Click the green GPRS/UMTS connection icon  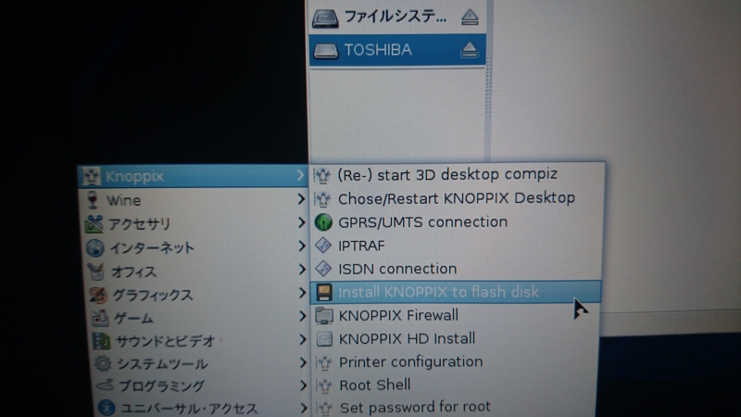click(x=323, y=222)
